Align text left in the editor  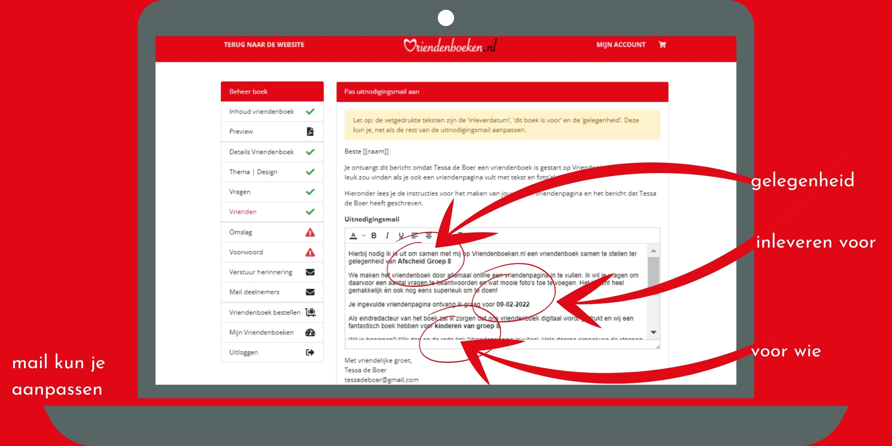click(415, 236)
